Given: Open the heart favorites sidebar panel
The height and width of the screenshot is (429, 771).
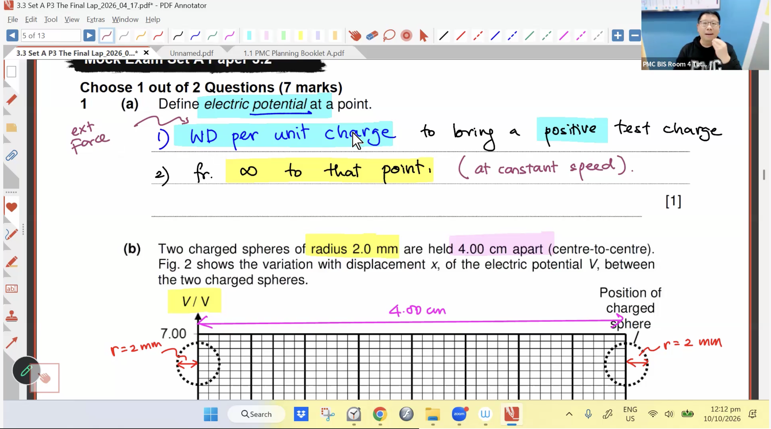Looking at the screenshot, I should [11, 207].
